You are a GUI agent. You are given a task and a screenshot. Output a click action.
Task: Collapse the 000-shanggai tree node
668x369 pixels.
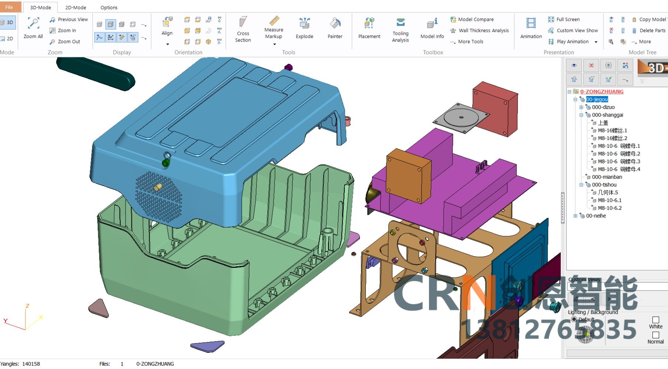pos(581,115)
